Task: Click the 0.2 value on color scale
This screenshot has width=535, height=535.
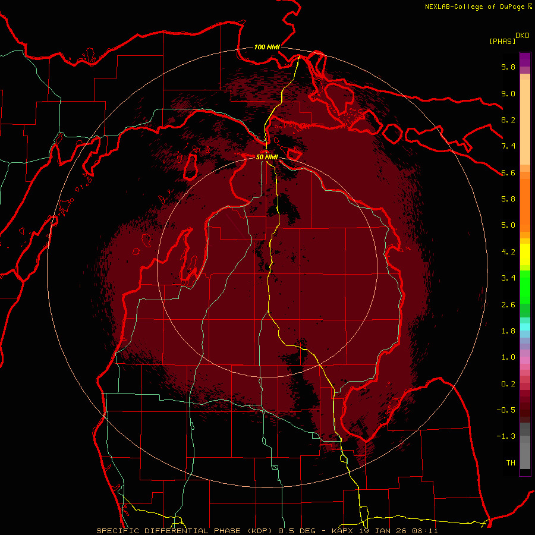Action: tap(508, 384)
